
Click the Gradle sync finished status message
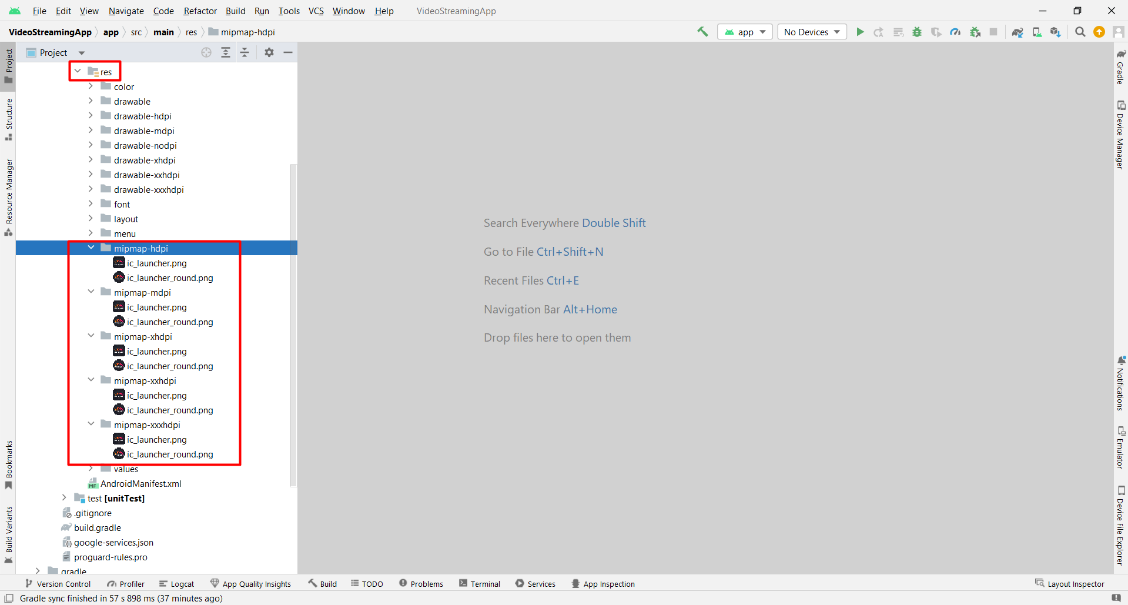pos(121,599)
